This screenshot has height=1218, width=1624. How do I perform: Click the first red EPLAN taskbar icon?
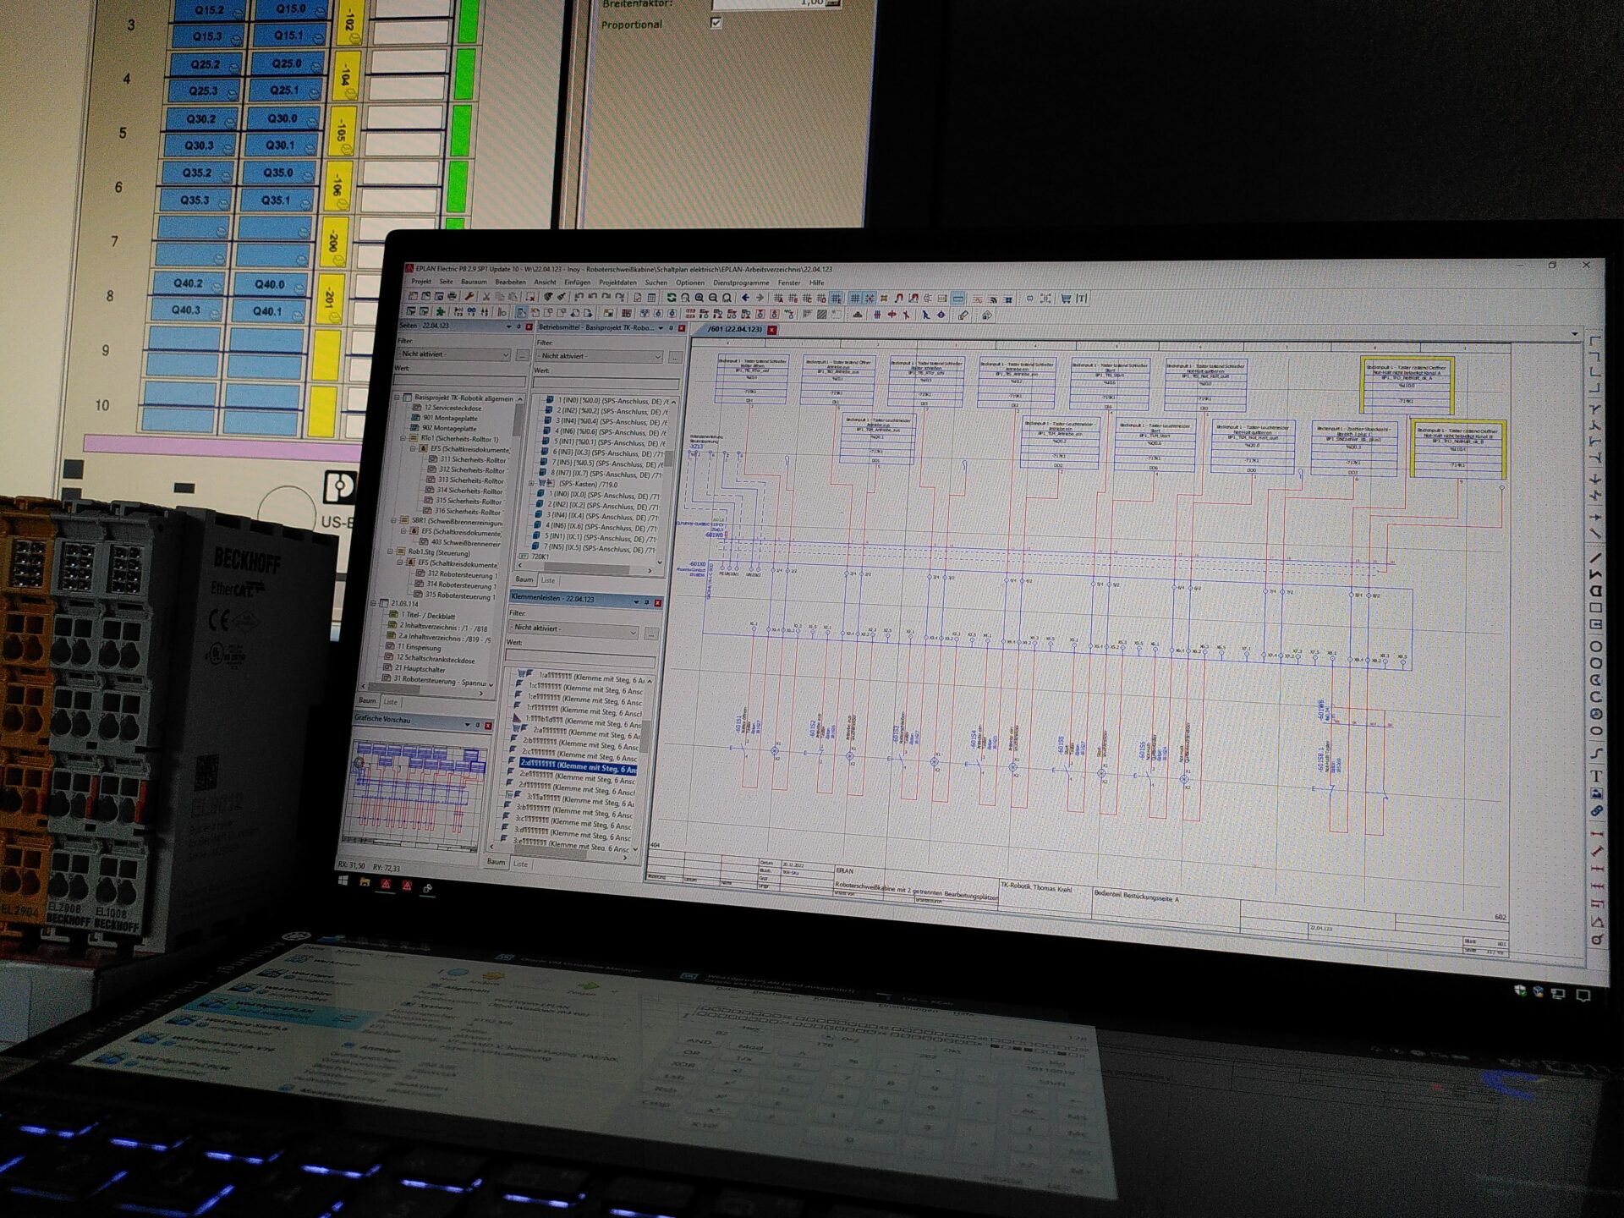tap(386, 884)
